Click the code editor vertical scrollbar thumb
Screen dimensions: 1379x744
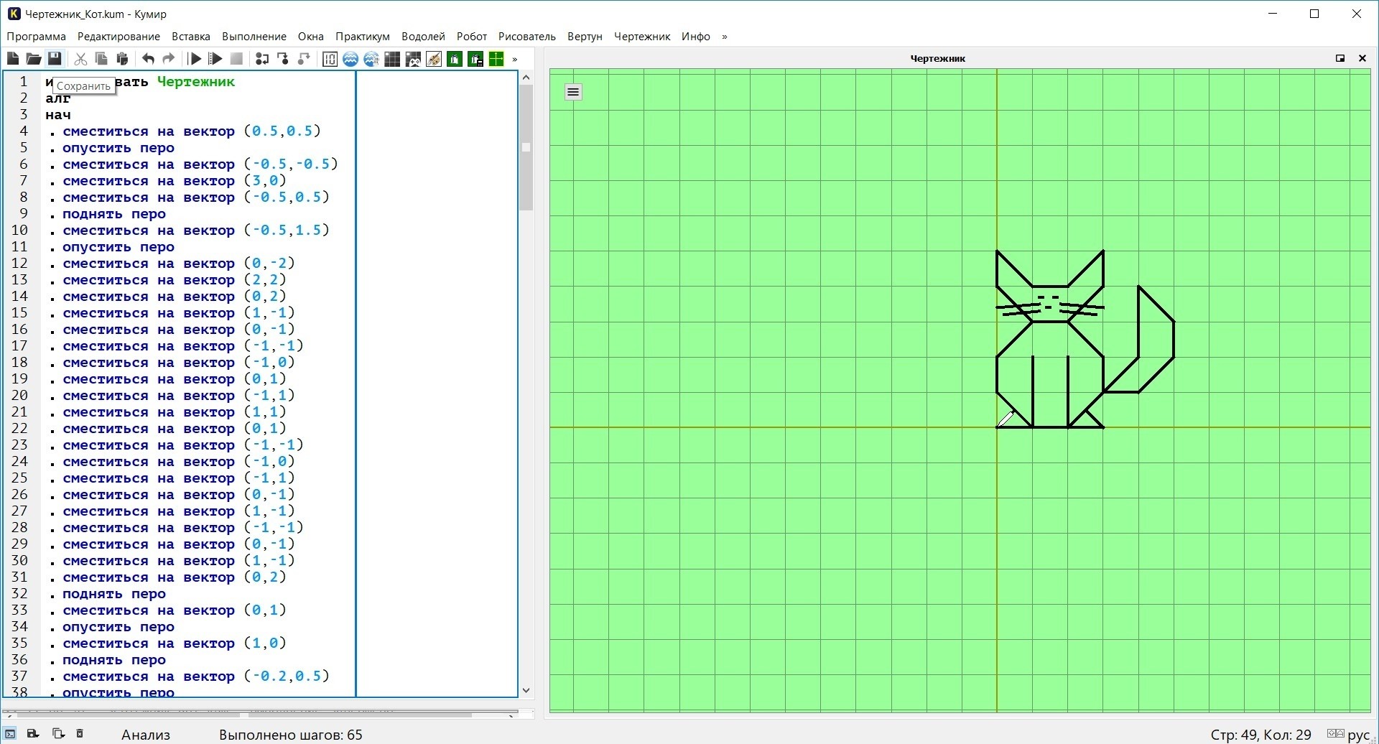tap(526, 147)
